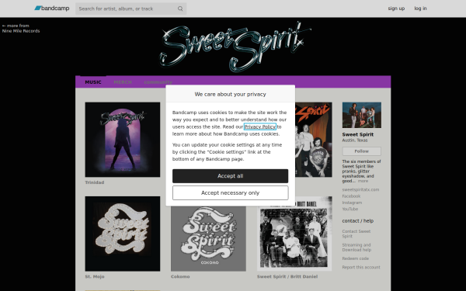Open Streaming and Download help
Viewport: 466px width, 291px height.
(x=356, y=248)
